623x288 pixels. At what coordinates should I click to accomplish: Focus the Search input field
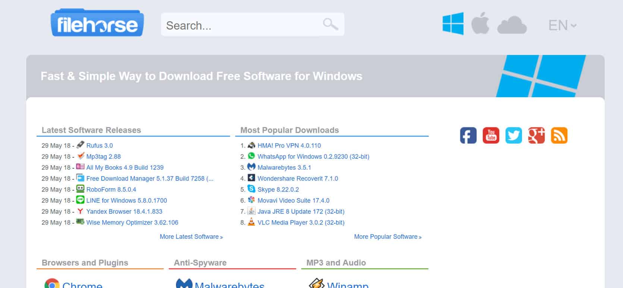pyautogui.click(x=252, y=25)
